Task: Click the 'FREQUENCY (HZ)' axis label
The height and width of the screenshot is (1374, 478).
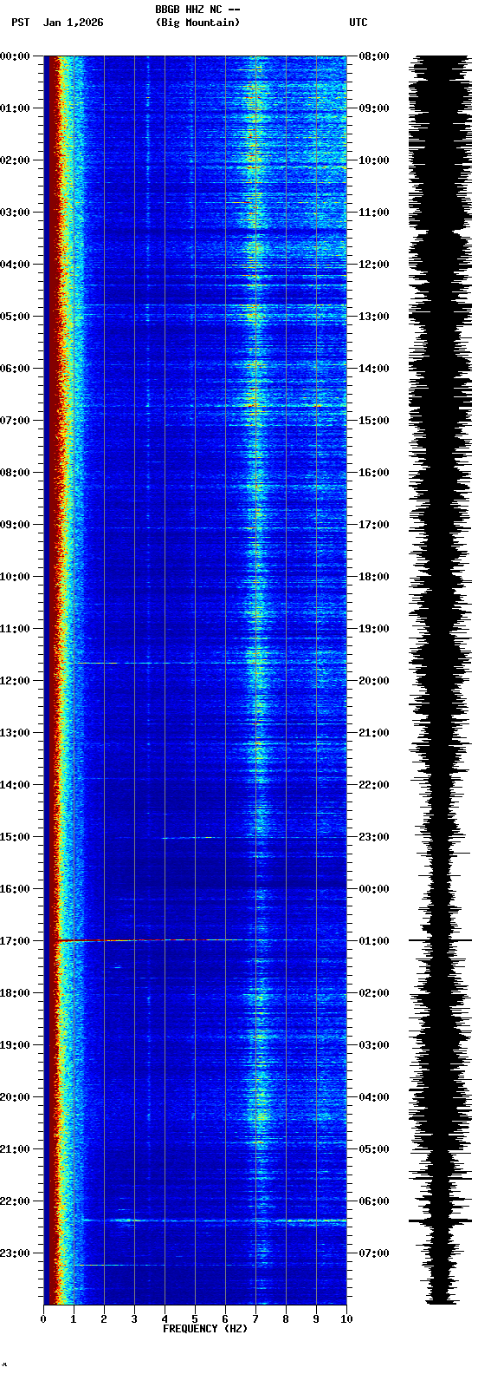Action: [205, 1329]
